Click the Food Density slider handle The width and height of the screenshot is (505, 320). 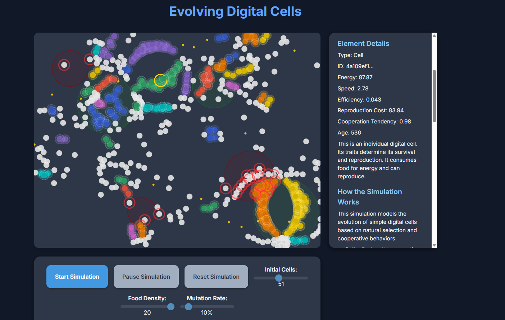coord(170,307)
